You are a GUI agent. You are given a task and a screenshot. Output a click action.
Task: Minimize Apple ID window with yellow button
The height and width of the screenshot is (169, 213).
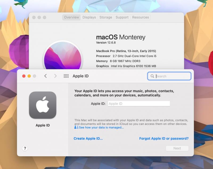click(x=29, y=76)
